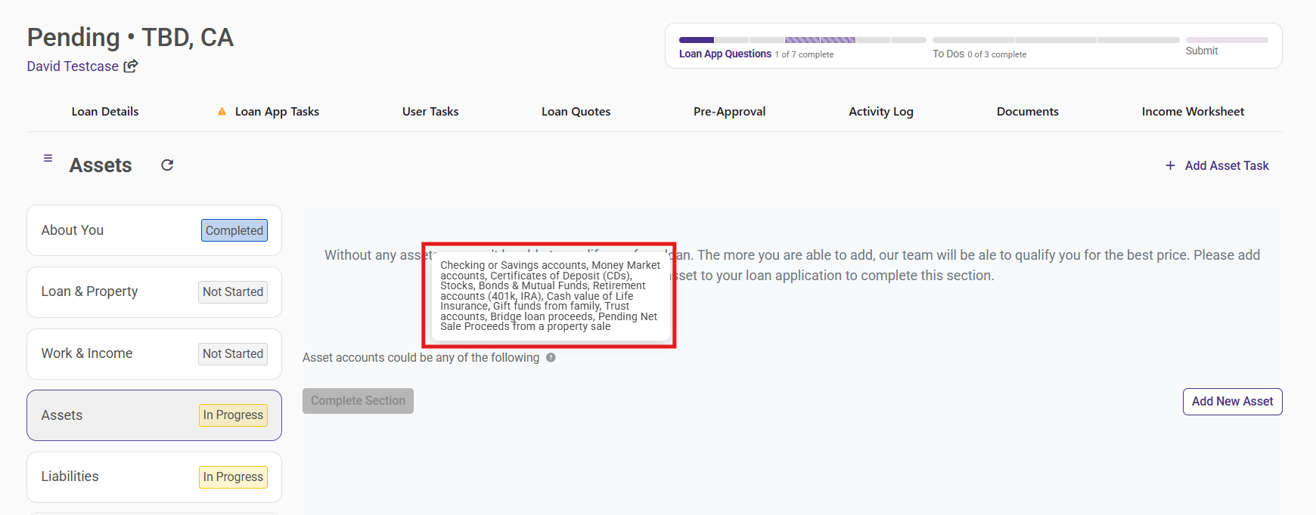This screenshot has height=515, width=1316.
Task: Click the Pending • TBD, CA heading
Action: click(x=130, y=37)
